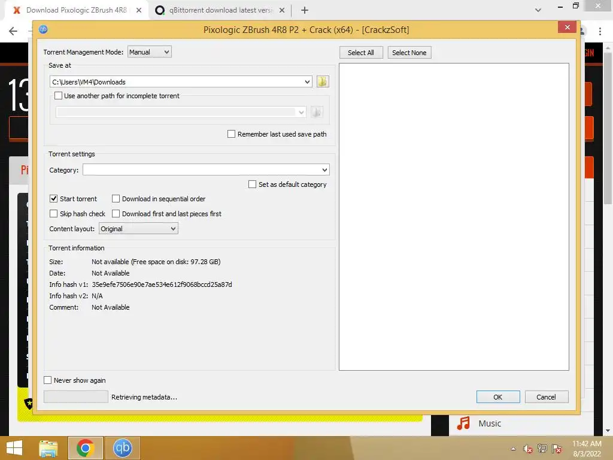Check Set as default category

(252, 184)
